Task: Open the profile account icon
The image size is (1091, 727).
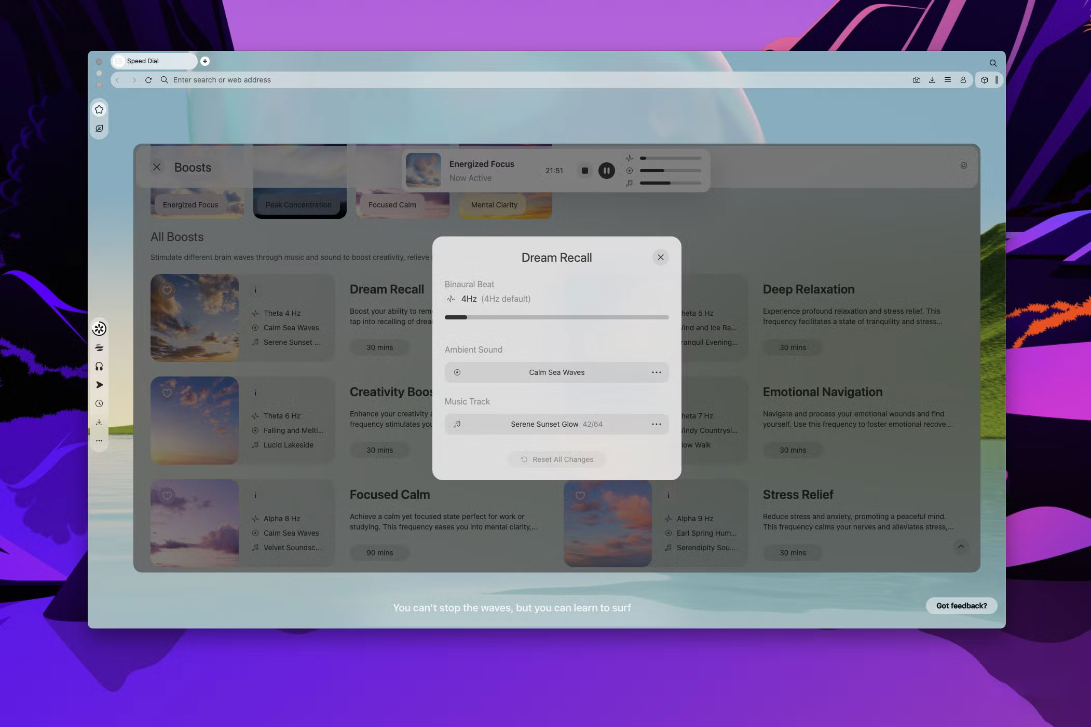Action: point(963,80)
